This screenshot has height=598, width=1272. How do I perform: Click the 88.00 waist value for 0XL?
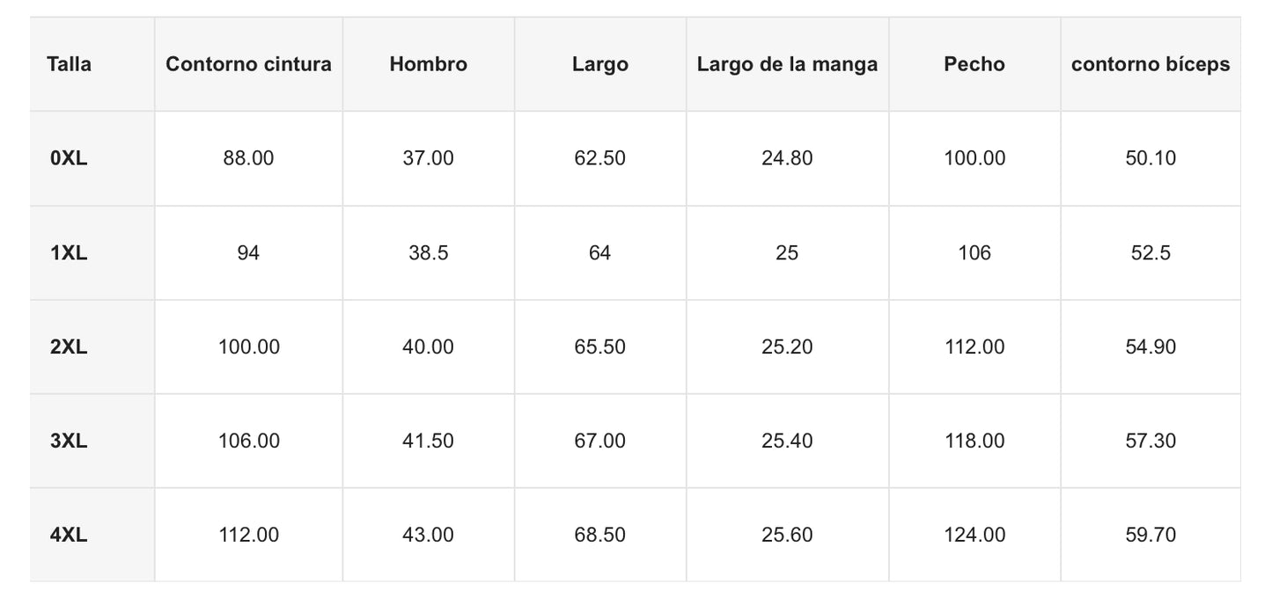tap(248, 158)
